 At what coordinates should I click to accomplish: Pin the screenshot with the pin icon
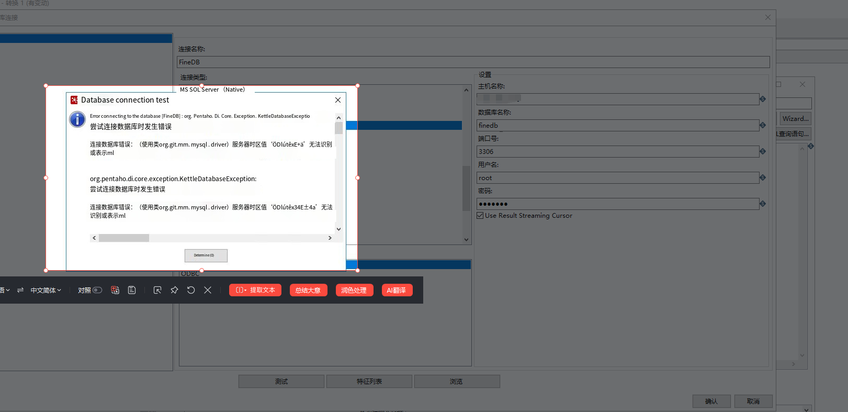174,290
